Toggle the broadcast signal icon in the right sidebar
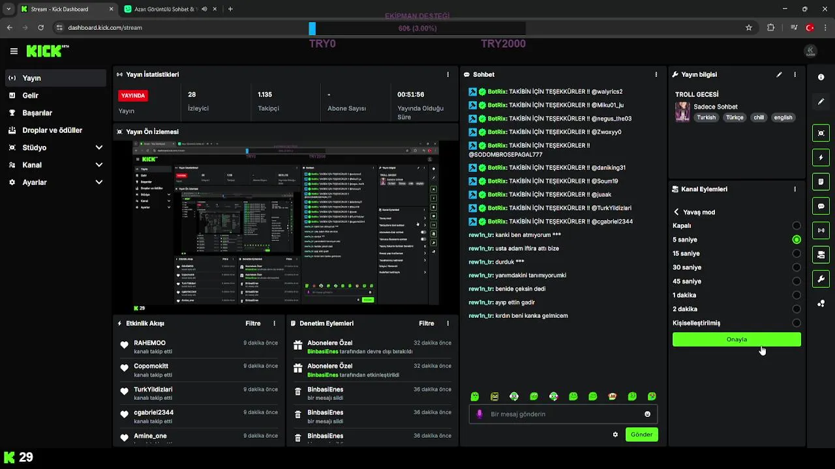 click(x=821, y=230)
